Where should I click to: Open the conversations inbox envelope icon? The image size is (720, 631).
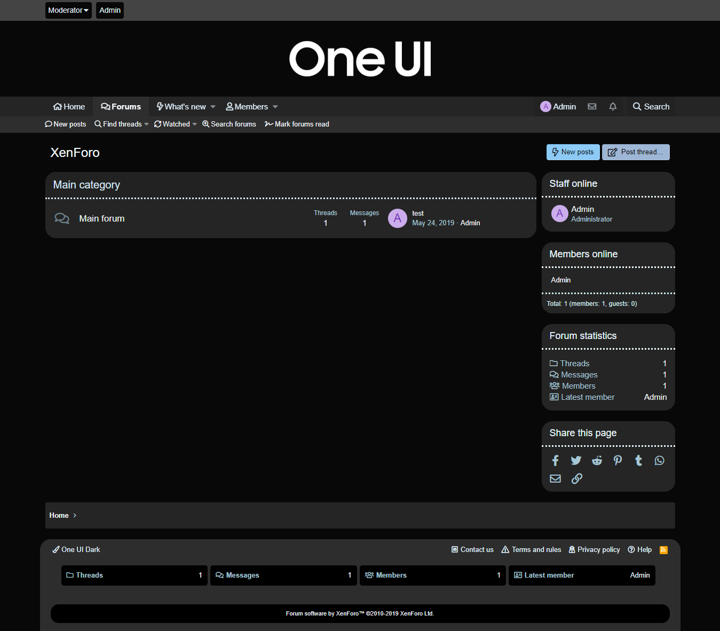pos(592,107)
